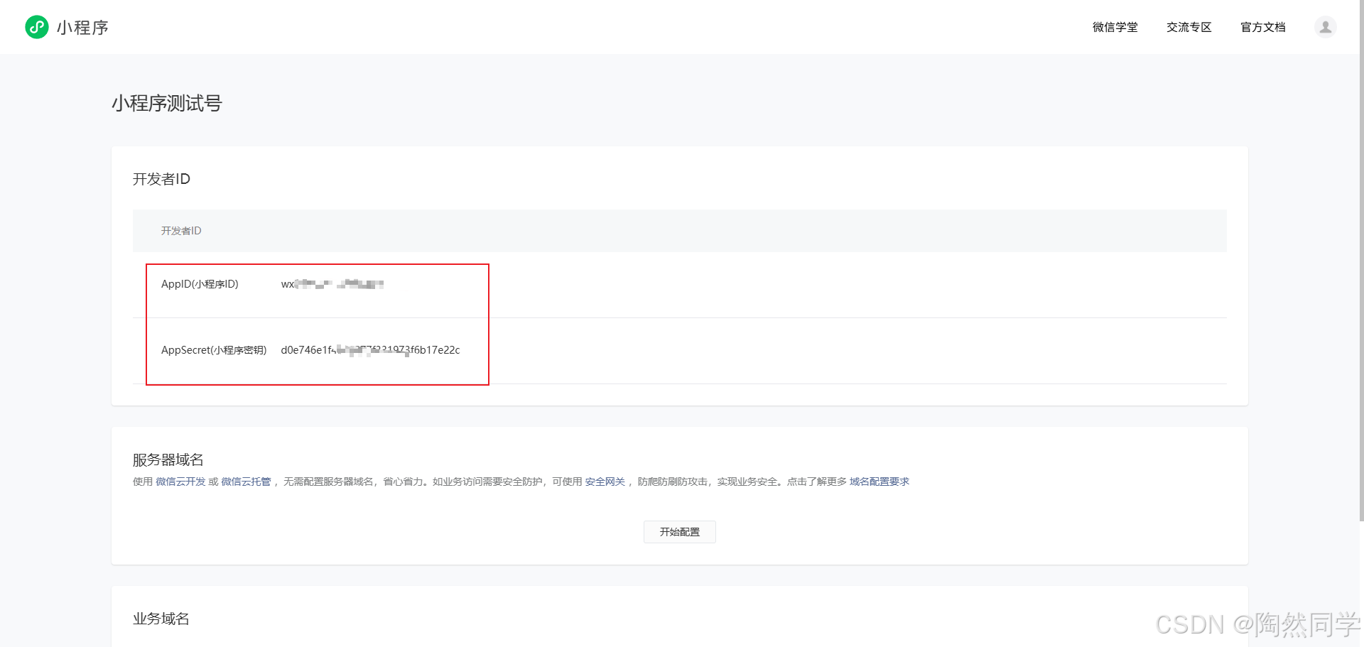Open the 域名配置要求 link
Screen dimensions: 1364x647
tap(879, 481)
